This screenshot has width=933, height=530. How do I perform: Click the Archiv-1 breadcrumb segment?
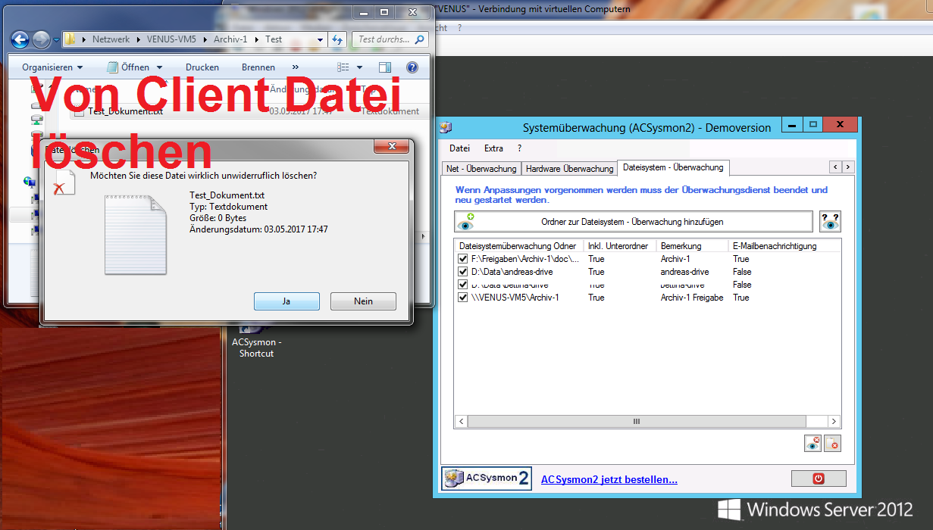point(232,39)
